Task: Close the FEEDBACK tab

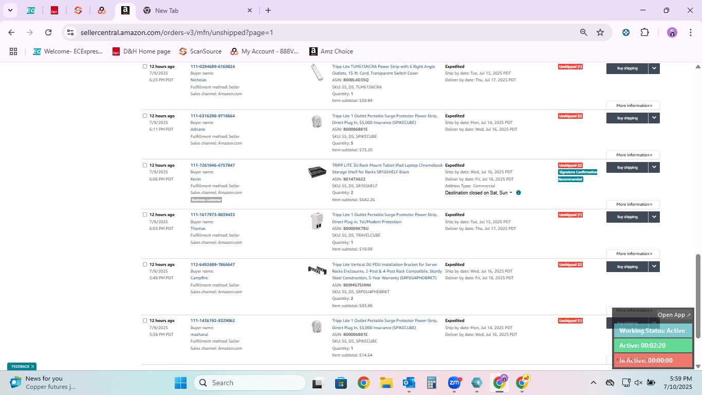Action: point(32,366)
